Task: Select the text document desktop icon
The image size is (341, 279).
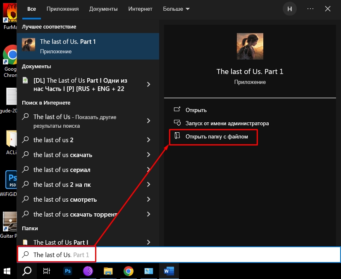Action: click(x=10, y=100)
